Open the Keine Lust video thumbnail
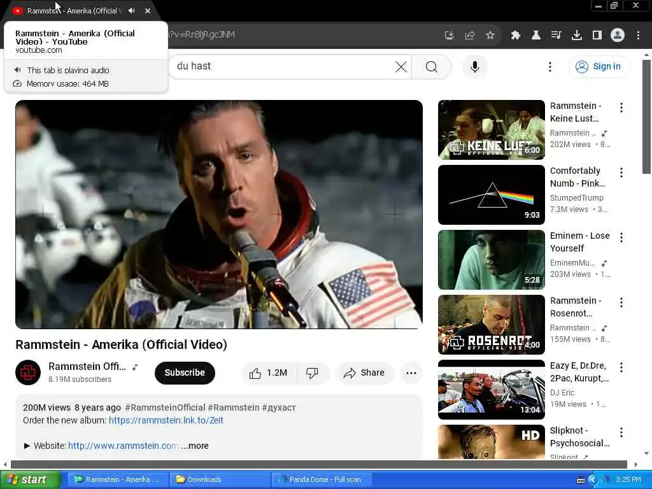The image size is (652, 489). point(491,130)
